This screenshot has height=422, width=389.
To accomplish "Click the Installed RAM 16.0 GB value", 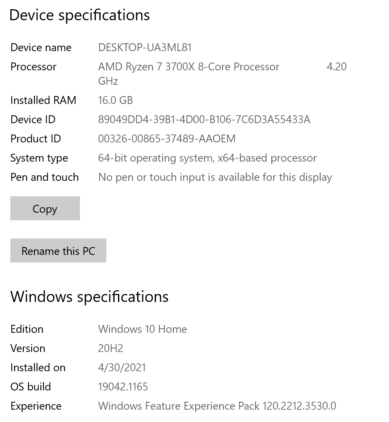I will coord(115,100).
